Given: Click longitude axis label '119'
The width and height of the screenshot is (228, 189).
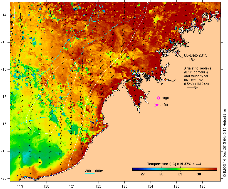Looking at the screenshot, I should point(20,186).
